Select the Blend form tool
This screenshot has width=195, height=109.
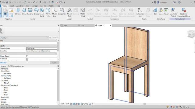tap(24, 12)
